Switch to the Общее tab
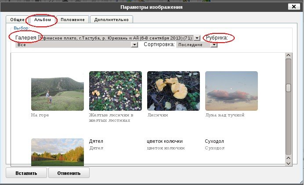Viewport: 304px width, 185px height. [x=17, y=20]
